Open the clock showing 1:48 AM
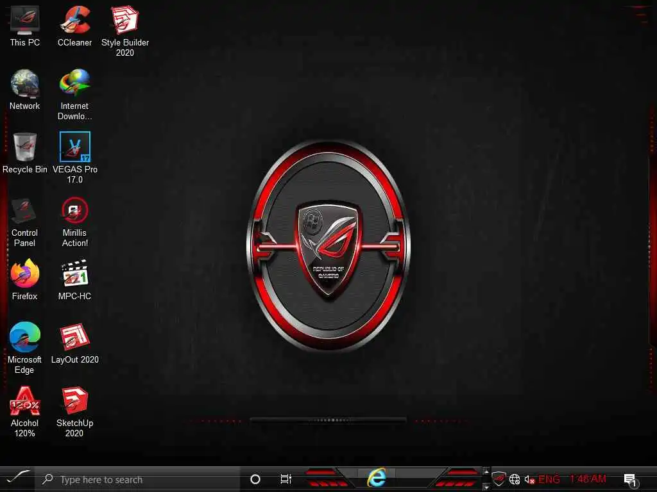 (588, 479)
